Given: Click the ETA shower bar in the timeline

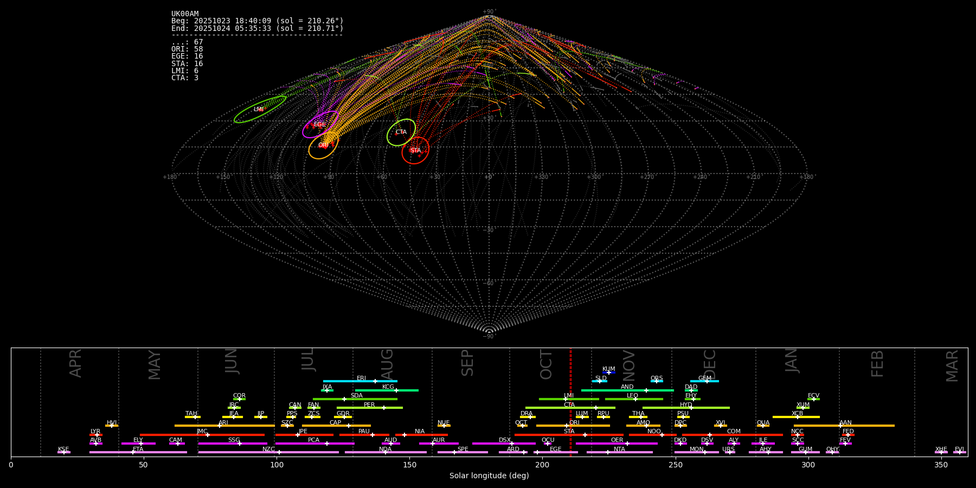Looking at the screenshot, I should pyautogui.click(x=138, y=452).
